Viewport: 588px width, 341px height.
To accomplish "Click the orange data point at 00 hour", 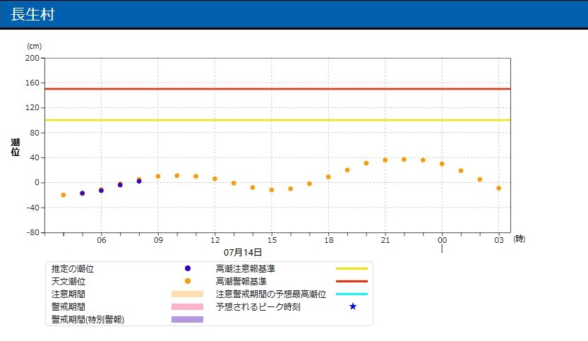I will [x=442, y=164].
